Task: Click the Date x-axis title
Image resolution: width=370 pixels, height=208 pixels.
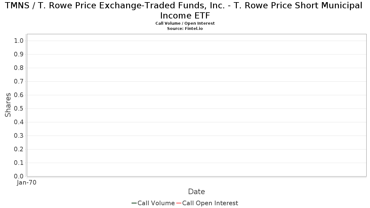Action: (x=196, y=192)
